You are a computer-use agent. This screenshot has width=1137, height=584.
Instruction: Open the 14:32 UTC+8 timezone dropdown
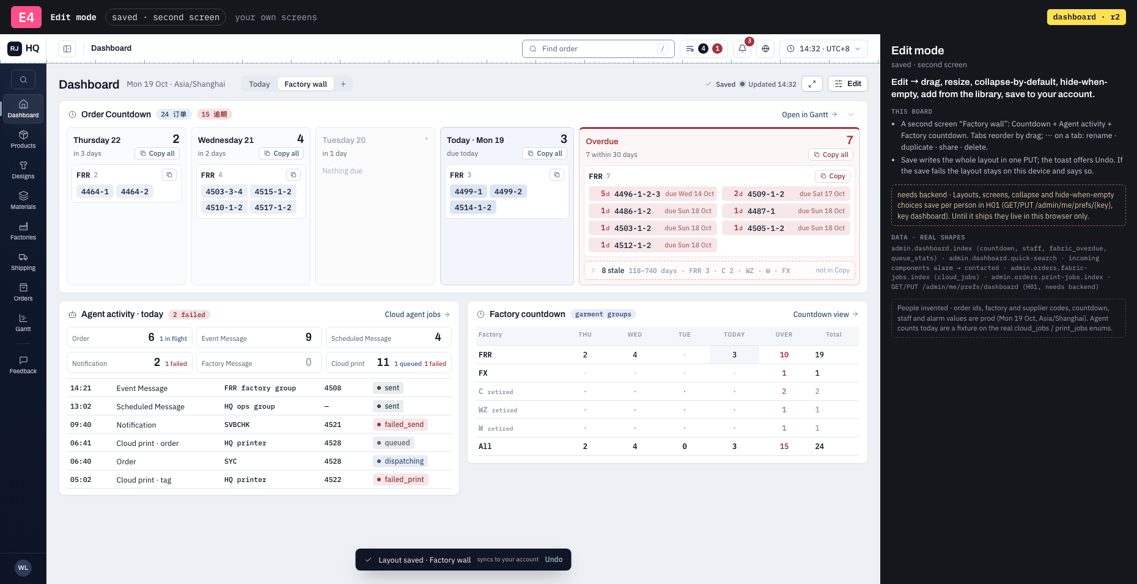point(823,49)
